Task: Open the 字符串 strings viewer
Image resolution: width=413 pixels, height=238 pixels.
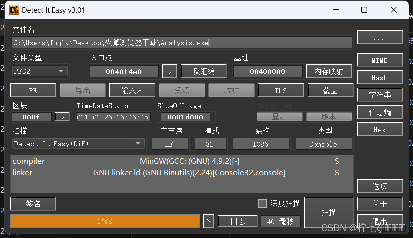Action: 379,95
